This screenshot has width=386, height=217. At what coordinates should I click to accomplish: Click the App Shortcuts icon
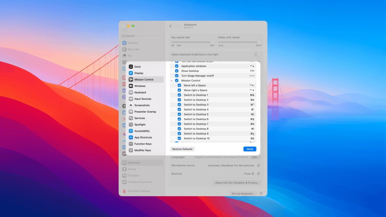[131, 137]
